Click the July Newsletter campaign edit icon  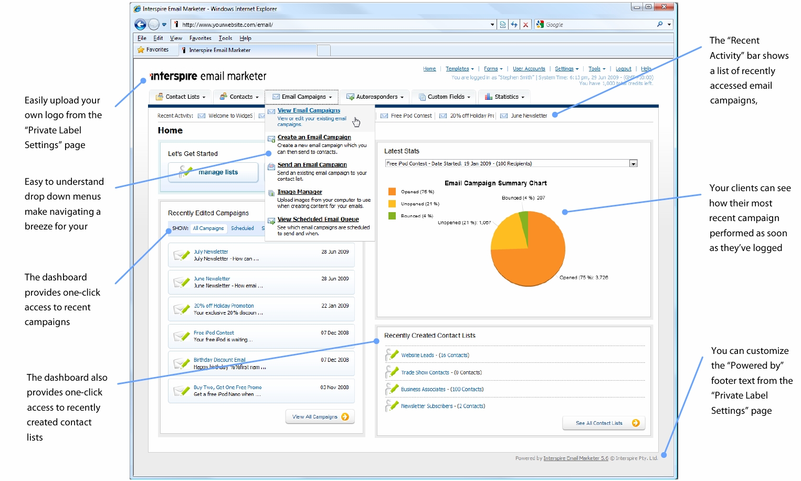coord(182,255)
